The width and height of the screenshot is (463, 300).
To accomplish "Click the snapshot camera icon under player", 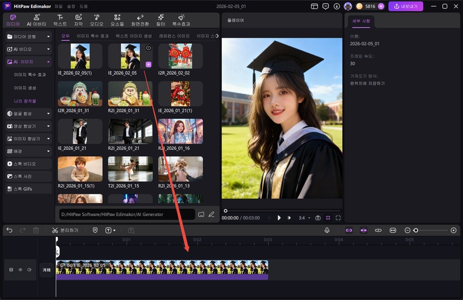I will 318,218.
